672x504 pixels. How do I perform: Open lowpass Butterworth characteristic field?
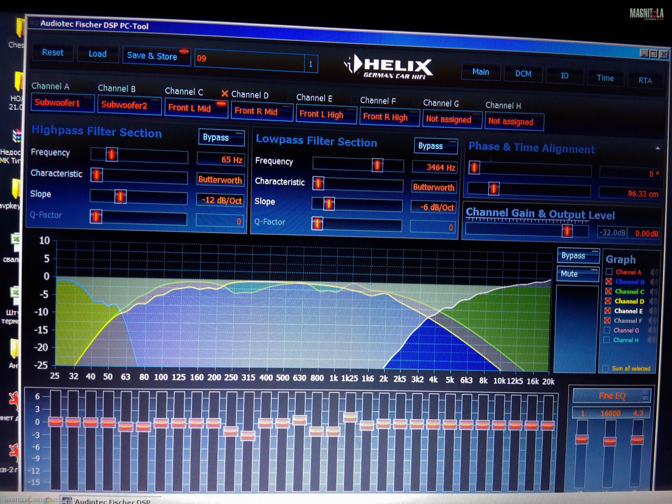433,187
